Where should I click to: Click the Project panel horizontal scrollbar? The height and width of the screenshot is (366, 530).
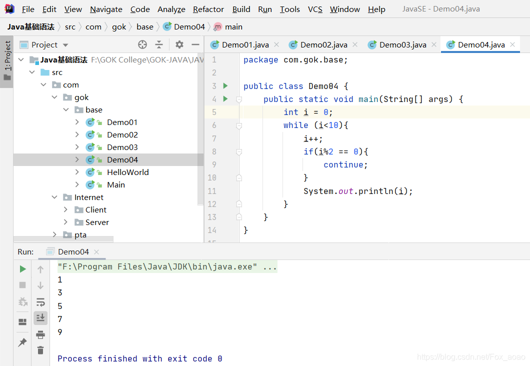pos(63,239)
